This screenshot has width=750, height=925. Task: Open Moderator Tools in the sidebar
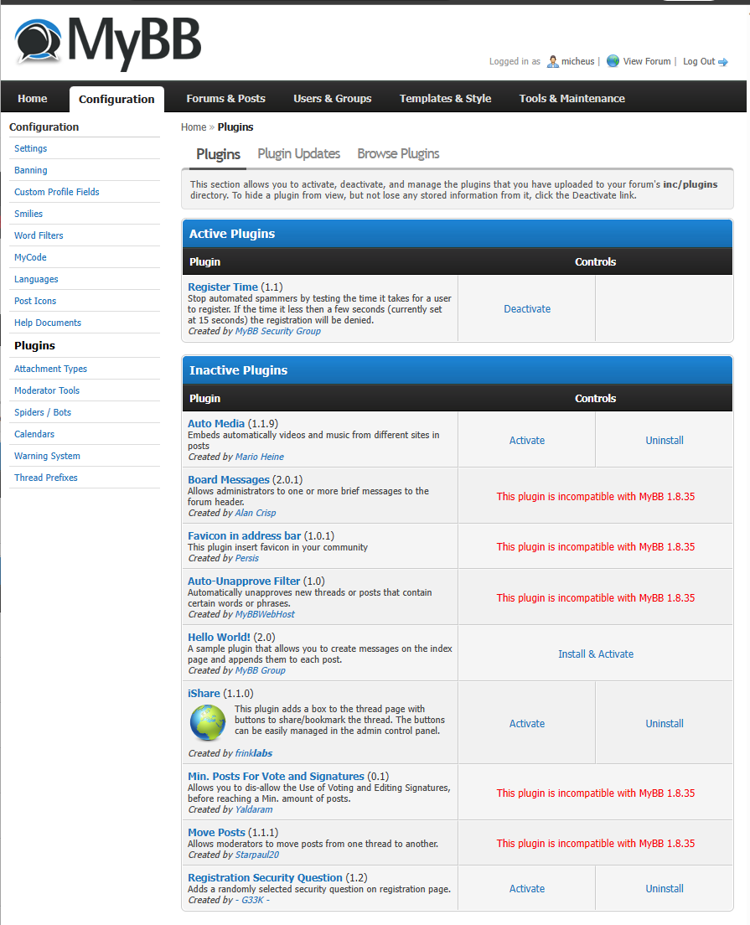[x=47, y=391]
